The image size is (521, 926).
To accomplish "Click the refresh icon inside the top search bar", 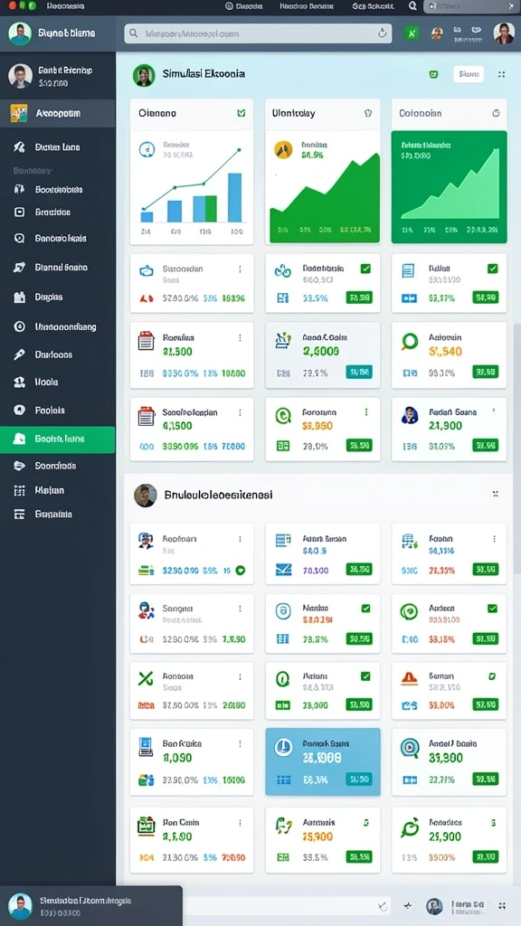I will (x=383, y=33).
